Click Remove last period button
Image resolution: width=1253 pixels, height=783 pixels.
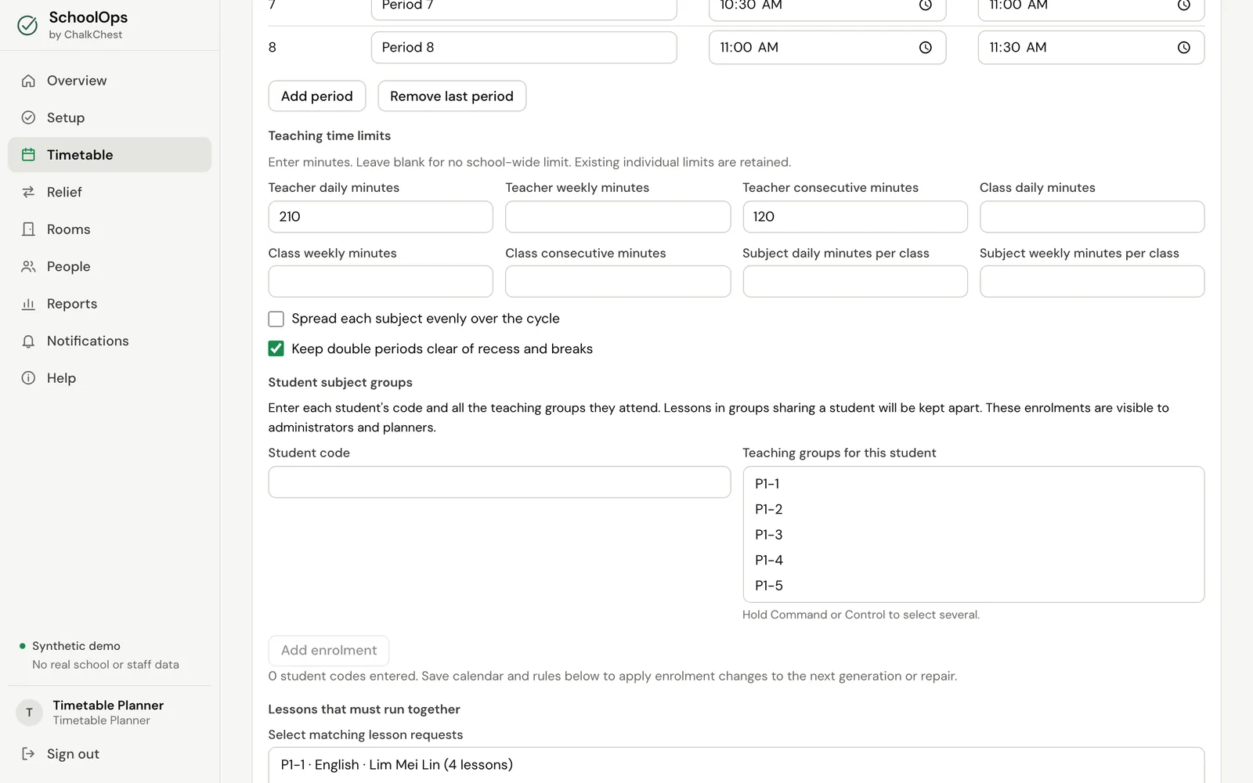click(x=452, y=96)
